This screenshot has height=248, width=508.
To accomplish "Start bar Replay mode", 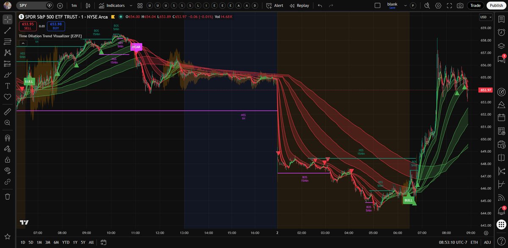I will point(299,6).
